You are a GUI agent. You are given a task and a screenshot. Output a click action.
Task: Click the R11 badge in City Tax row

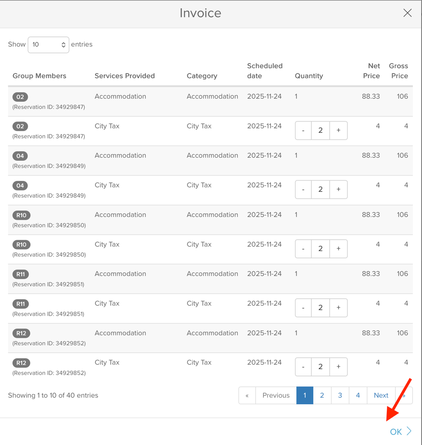click(21, 304)
